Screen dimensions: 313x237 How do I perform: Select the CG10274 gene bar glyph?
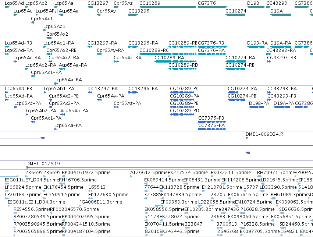[x=235, y=15]
